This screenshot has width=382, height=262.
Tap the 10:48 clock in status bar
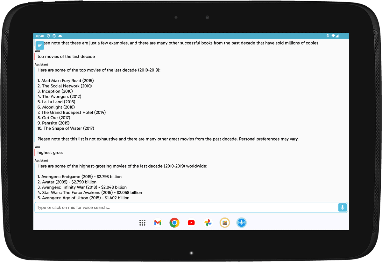pos(40,36)
